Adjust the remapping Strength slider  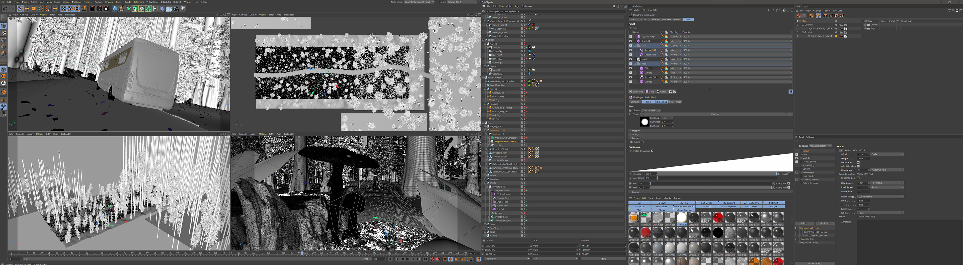(717, 174)
